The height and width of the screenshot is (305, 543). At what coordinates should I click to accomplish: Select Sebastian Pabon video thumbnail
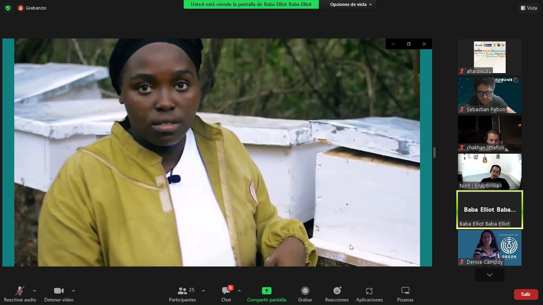[490, 95]
